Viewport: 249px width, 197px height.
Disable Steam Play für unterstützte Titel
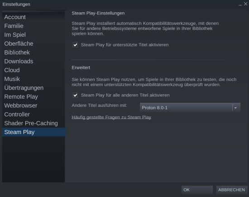75,45
